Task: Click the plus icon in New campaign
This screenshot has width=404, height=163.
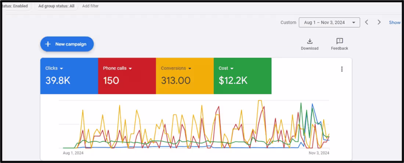Action: click(48, 44)
